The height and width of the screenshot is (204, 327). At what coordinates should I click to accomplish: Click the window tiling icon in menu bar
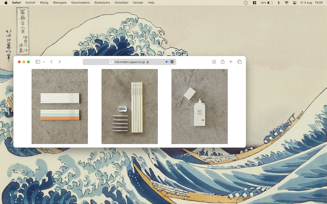255,3
